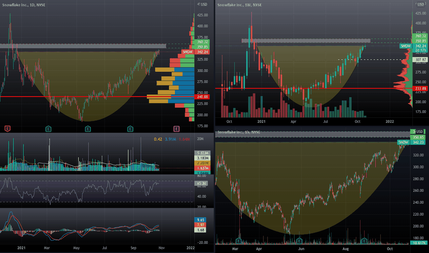Open the earnings marker near Mar on hourly chart
The height and width of the screenshot is (253, 429).
coord(238,241)
